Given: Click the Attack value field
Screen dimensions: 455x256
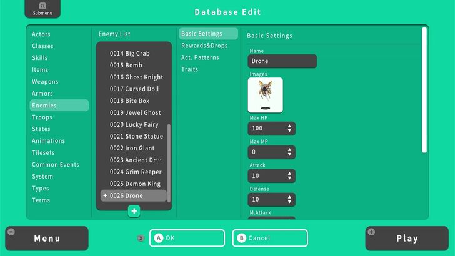Looking at the screenshot, I should click(272, 176).
